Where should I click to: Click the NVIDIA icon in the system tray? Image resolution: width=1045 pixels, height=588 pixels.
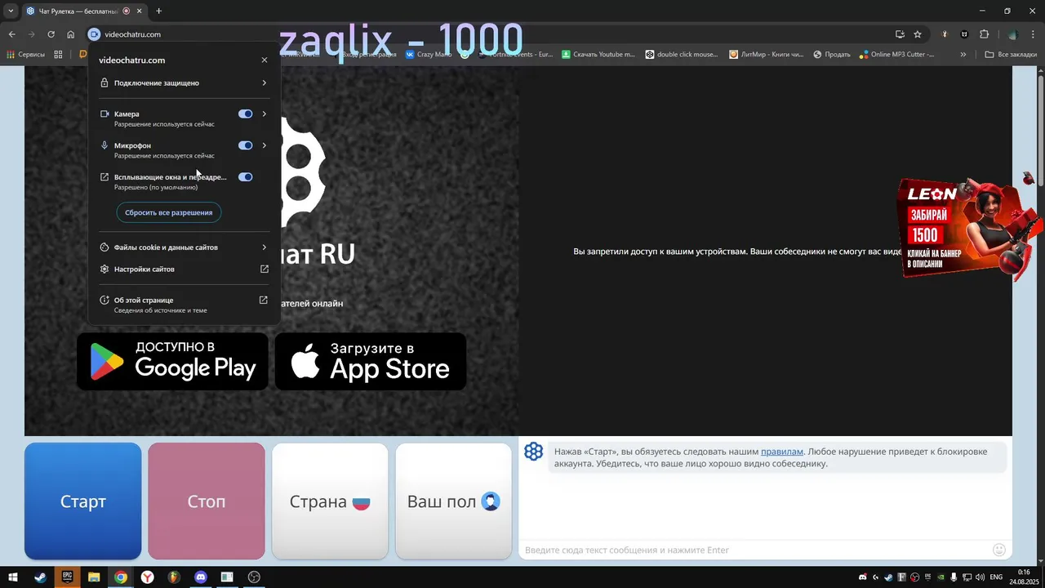940,577
